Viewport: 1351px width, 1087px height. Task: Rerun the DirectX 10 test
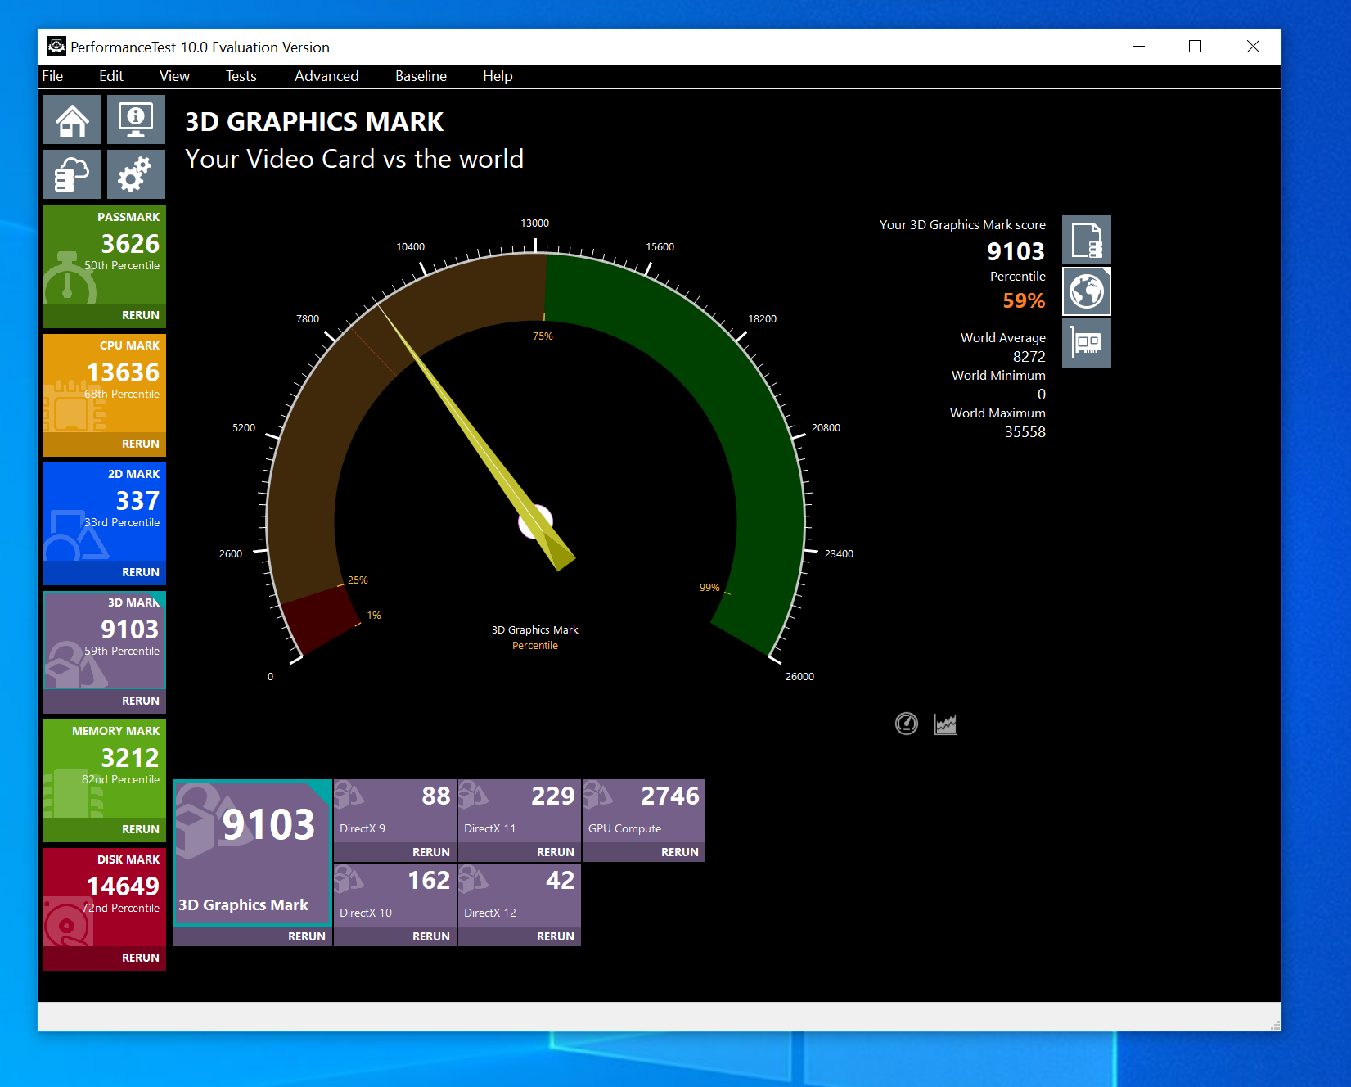(x=431, y=936)
